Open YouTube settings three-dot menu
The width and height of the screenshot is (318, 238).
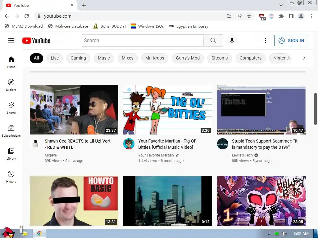pyautogui.click(x=265, y=41)
